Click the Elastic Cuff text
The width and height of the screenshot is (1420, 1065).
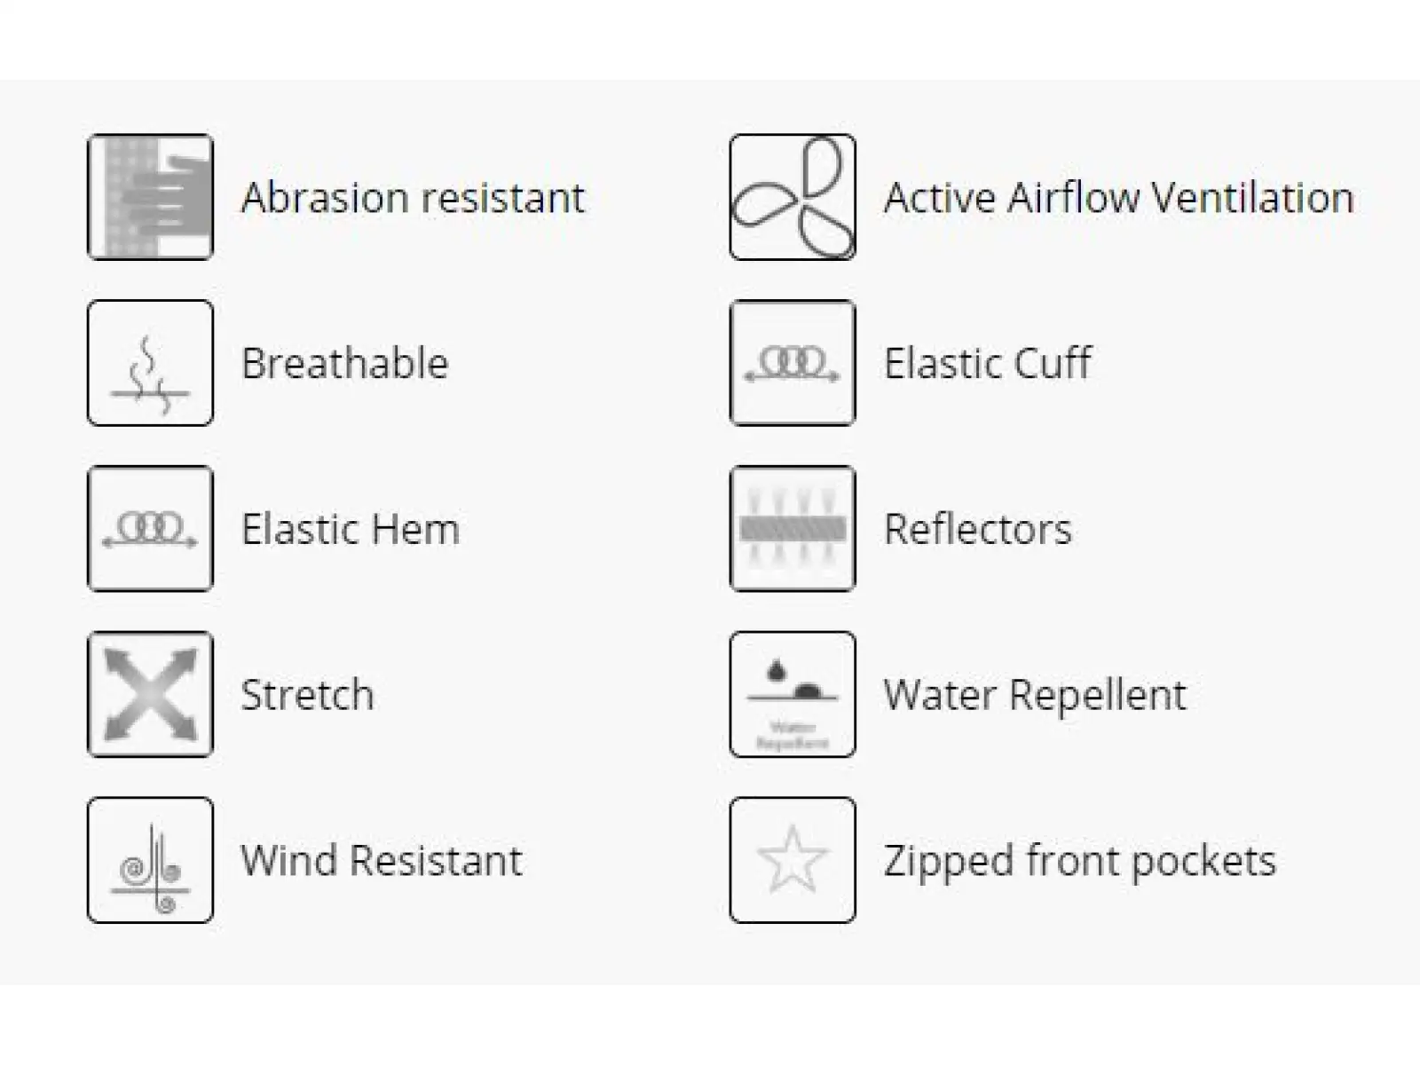(988, 363)
